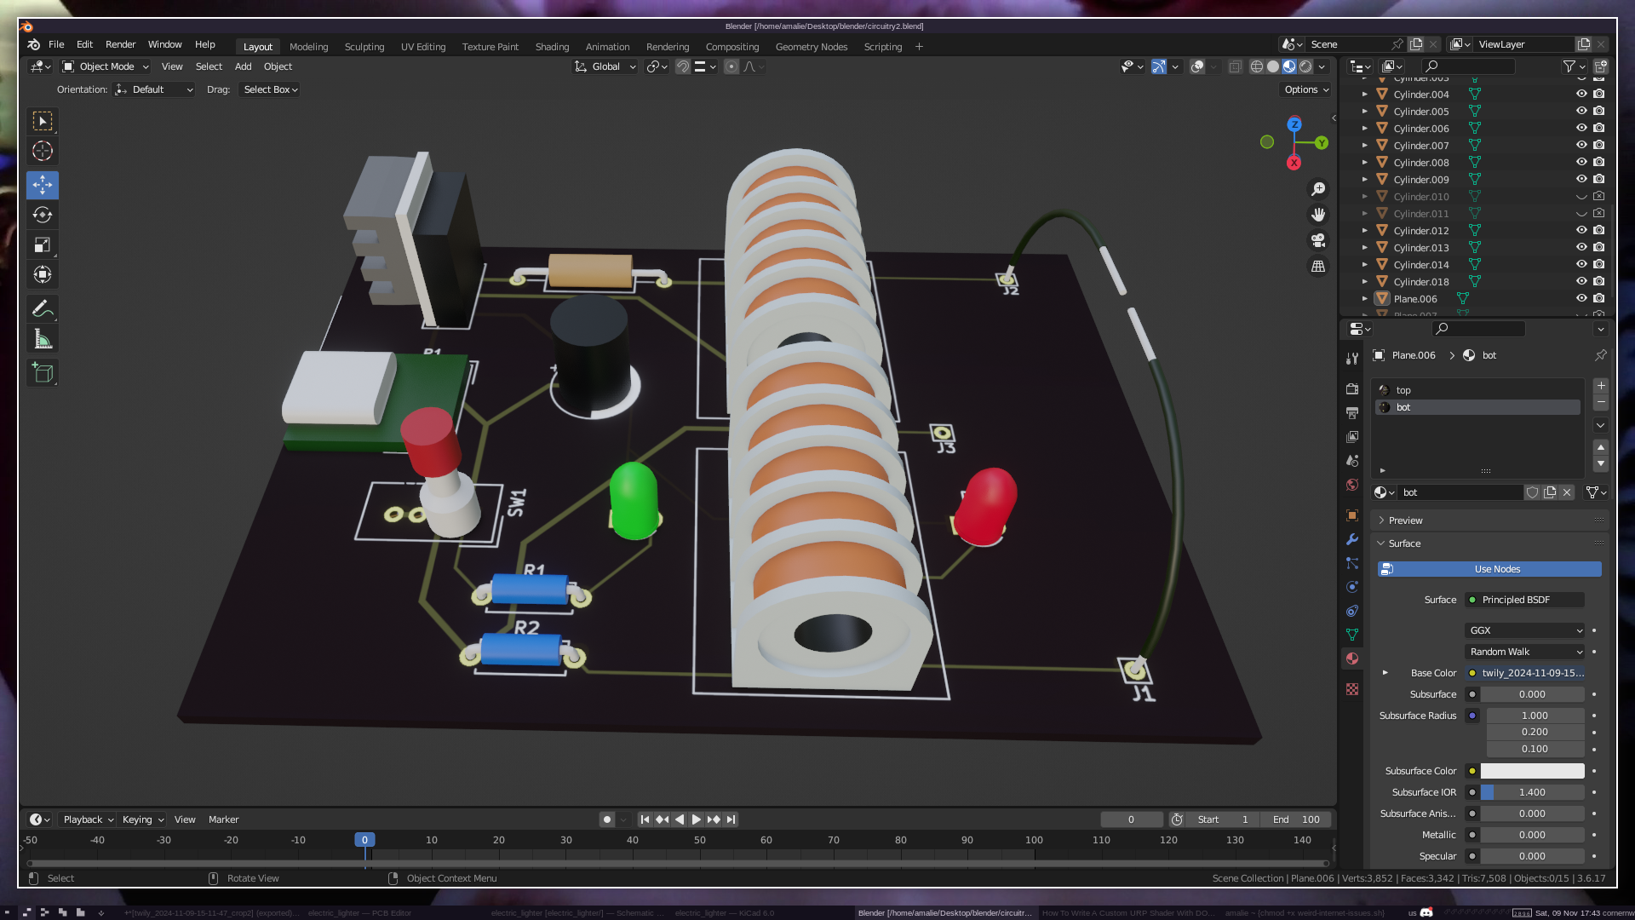Switch to the Shading workspace tab
Screen dimensions: 1635x920
click(552, 47)
